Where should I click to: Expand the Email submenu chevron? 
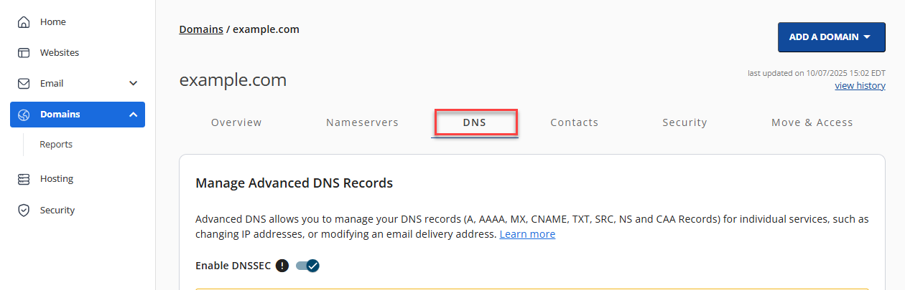tap(133, 84)
